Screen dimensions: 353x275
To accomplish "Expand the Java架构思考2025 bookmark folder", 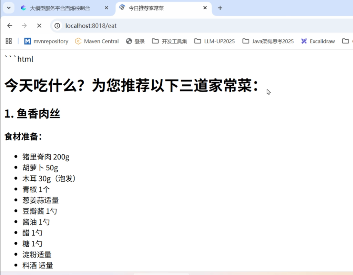I will coord(268,41).
